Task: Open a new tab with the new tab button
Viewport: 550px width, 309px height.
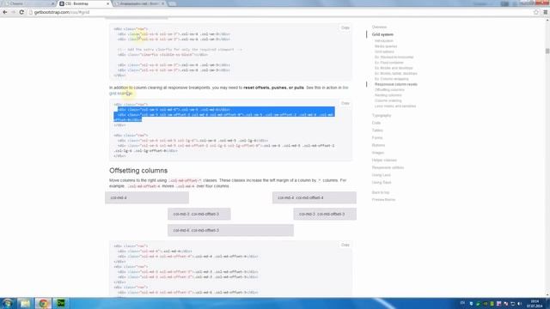Action: (x=172, y=3)
